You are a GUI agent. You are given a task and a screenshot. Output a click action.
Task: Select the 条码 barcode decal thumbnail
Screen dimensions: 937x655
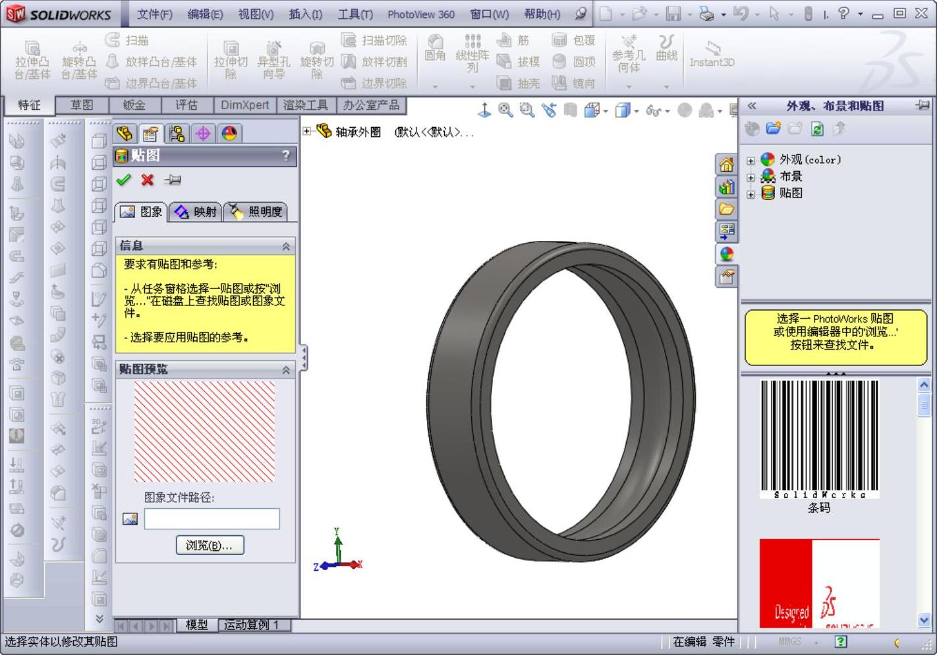point(820,439)
